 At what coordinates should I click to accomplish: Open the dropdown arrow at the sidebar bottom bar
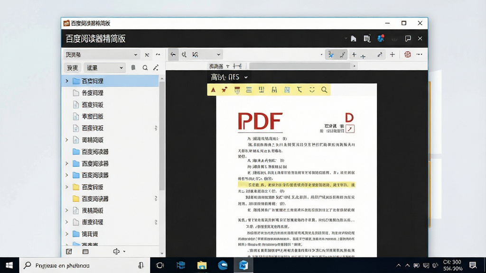[124, 251]
